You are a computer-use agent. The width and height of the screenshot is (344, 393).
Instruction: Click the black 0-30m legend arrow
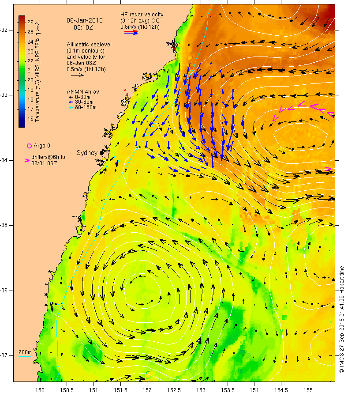pyautogui.click(x=71, y=97)
